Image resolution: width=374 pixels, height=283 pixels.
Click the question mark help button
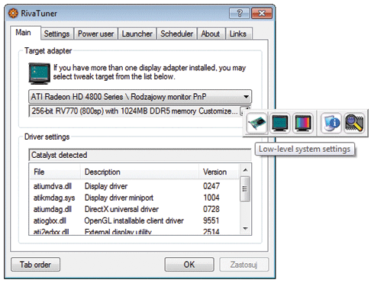coord(239,13)
